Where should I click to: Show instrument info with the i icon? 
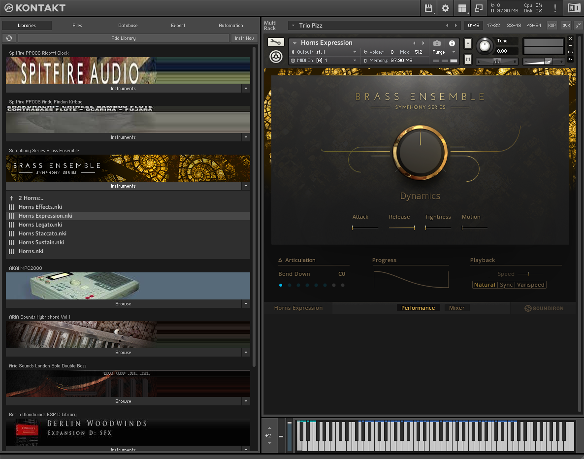452,43
